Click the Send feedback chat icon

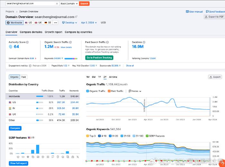[207, 12]
